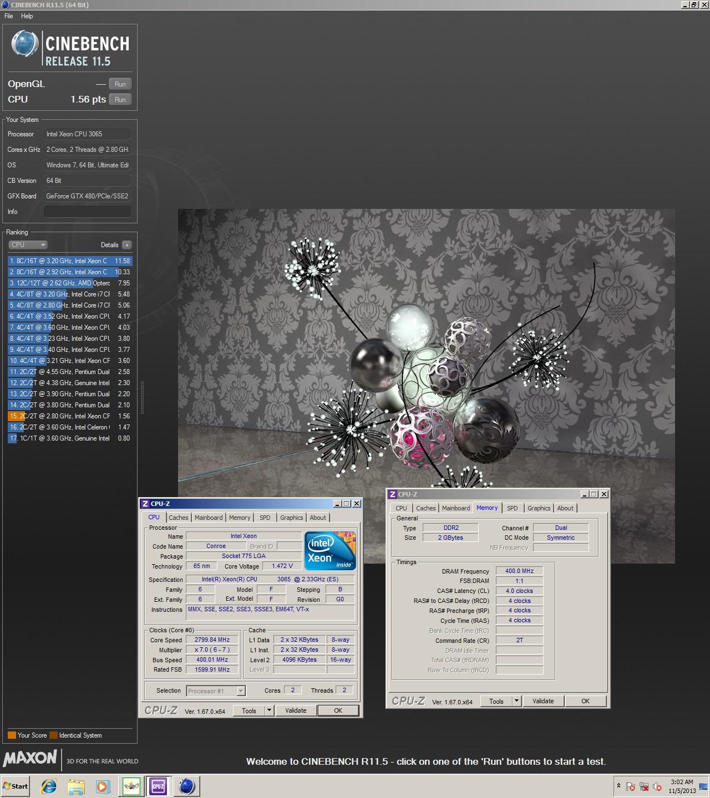
Task: Open Windows Explorer folder on taskbar
Action: (76, 786)
